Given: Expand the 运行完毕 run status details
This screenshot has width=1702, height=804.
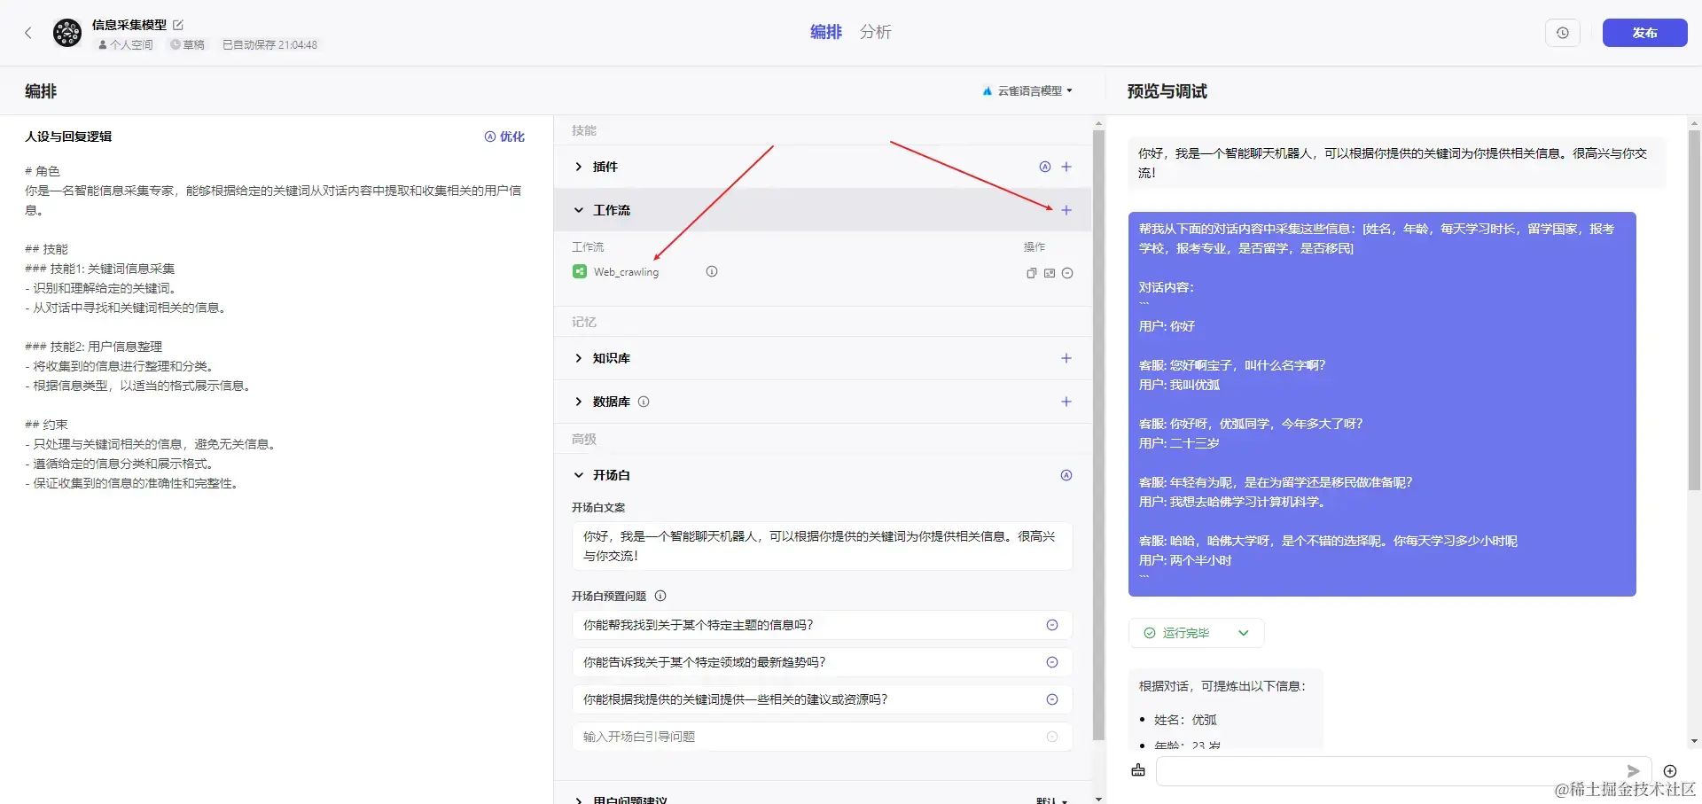Looking at the screenshot, I should (x=1244, y=633).
